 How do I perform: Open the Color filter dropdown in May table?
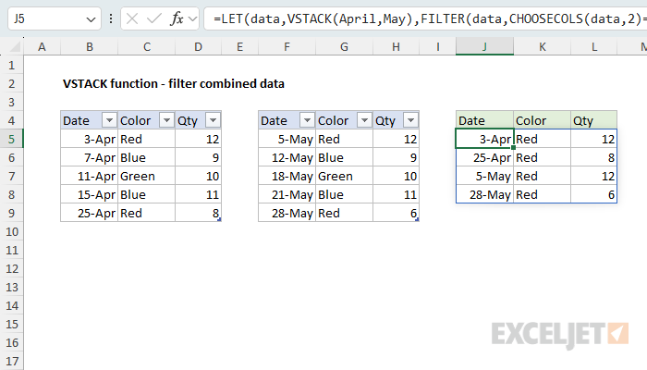tap(364, 120)
